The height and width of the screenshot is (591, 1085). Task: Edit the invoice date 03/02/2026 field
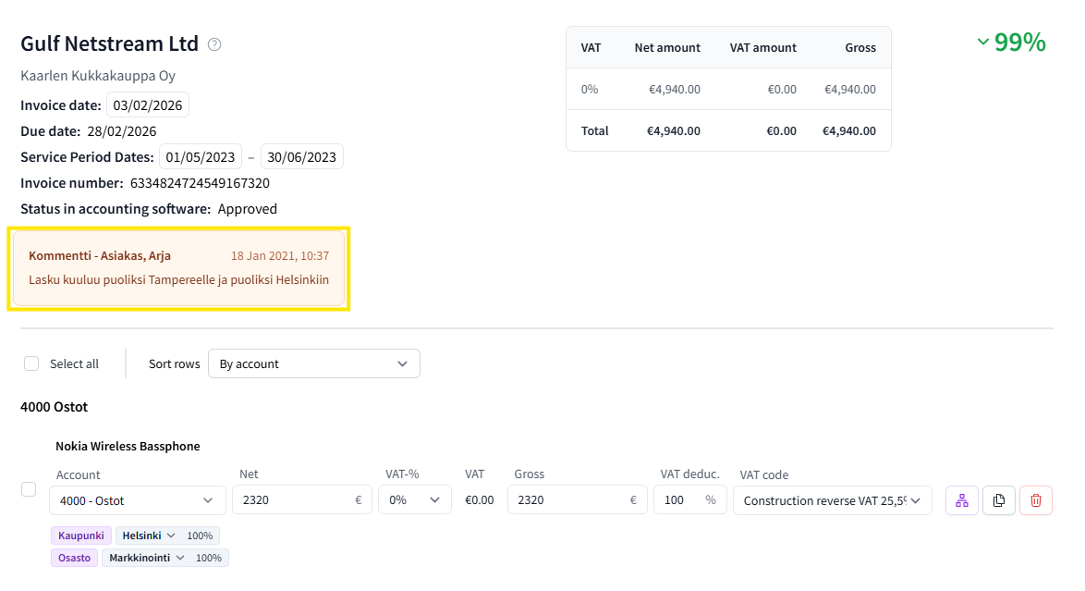click(148, 105)
